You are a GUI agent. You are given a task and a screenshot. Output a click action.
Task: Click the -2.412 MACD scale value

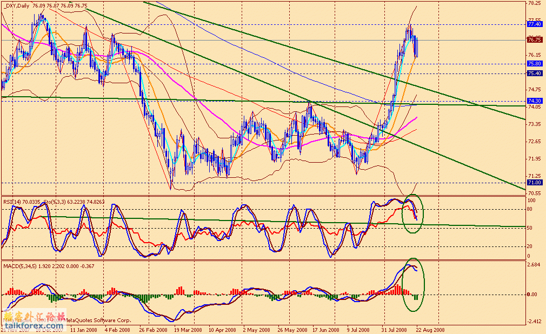(534, 322)
